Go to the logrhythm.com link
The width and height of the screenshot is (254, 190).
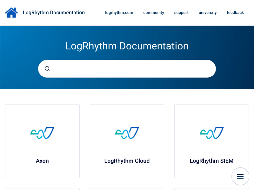119,13
